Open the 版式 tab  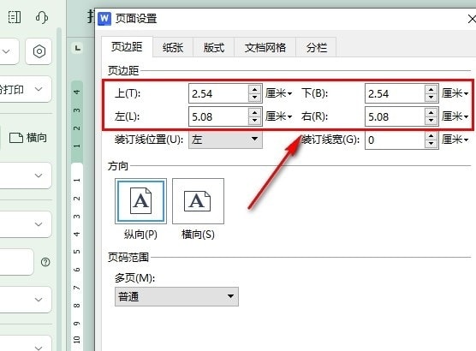point(214,48)
